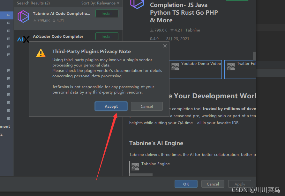Click the Search Results (2) header

point(33,3)
